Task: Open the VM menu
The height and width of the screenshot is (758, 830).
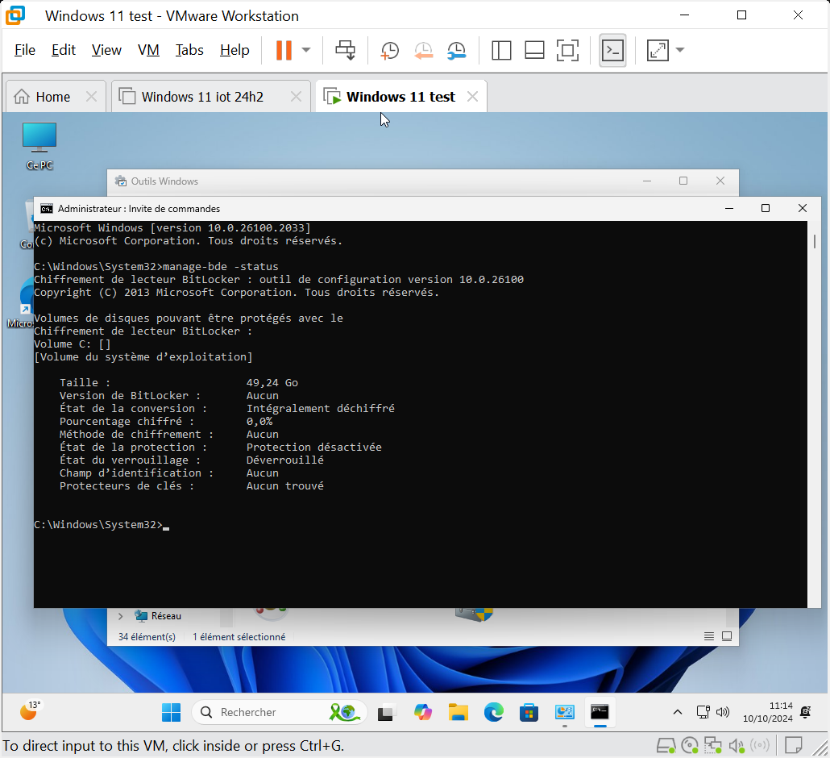Action: pos(148,50)
